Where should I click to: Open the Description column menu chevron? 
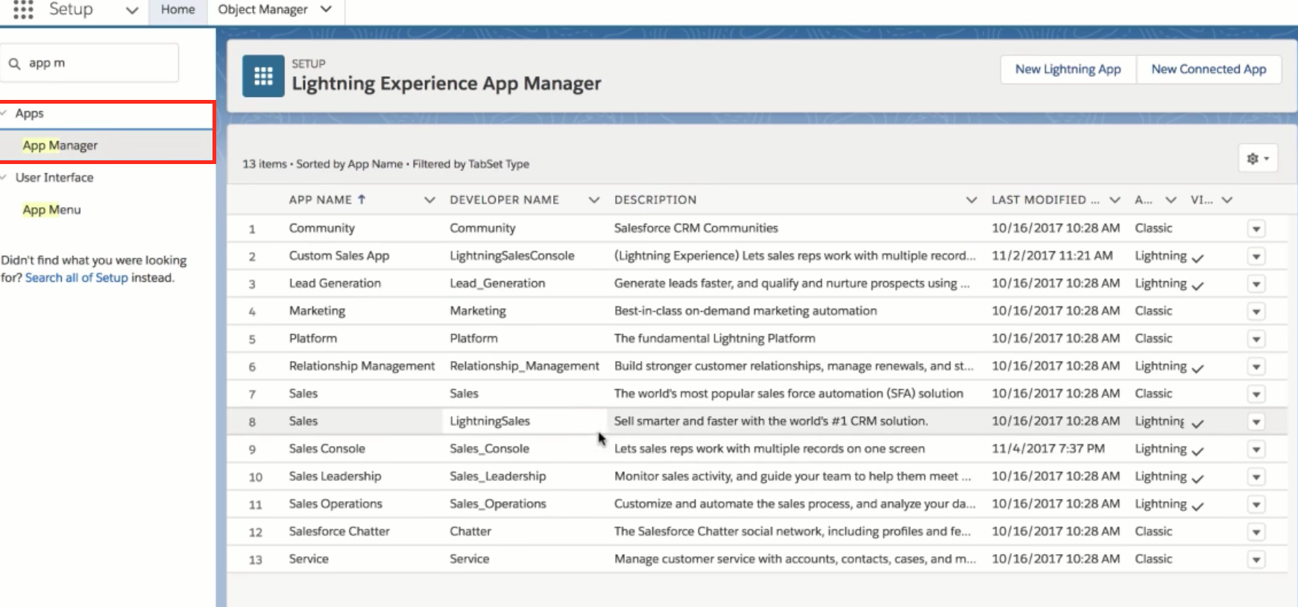click(971, 200)
